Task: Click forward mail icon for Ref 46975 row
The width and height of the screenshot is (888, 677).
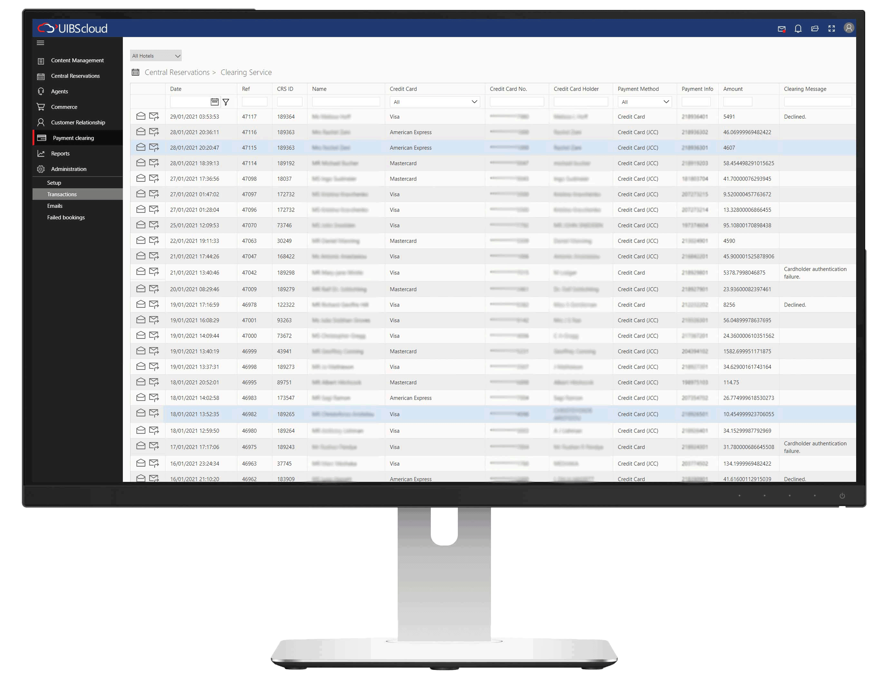Action: [154, 446]
